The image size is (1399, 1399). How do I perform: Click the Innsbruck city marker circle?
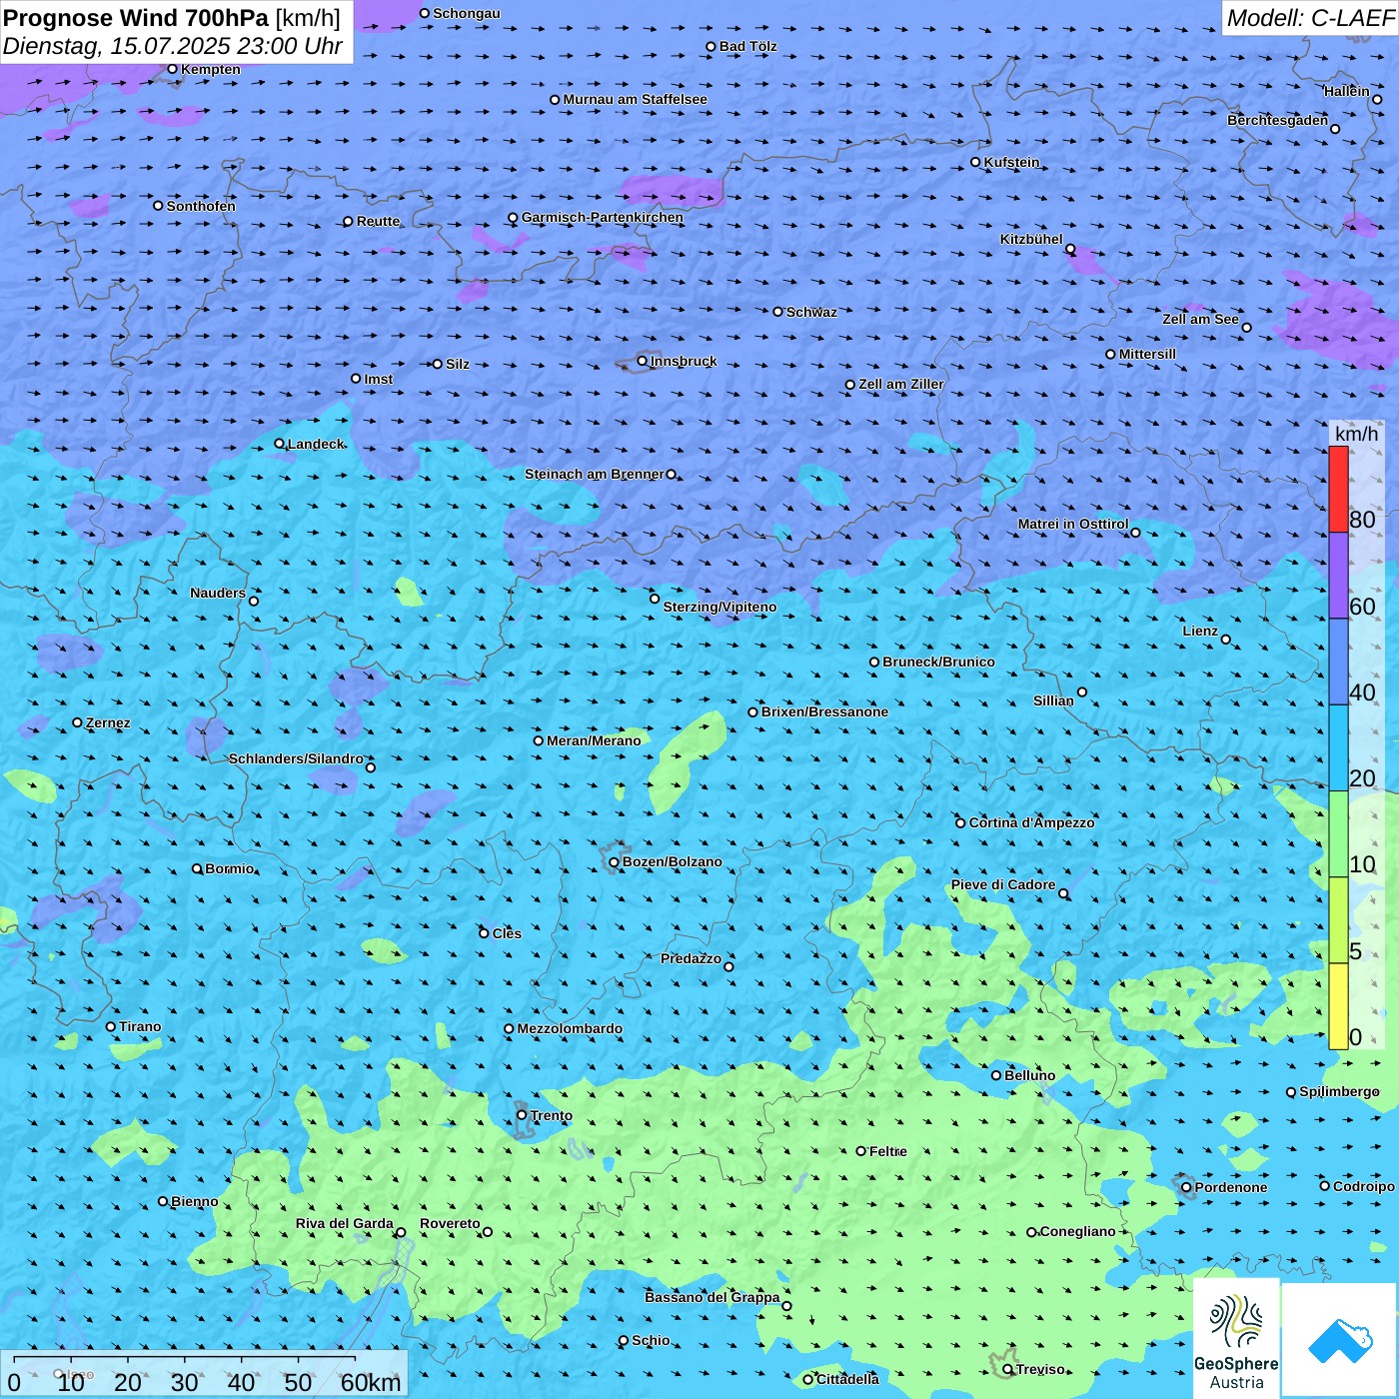tap(643, 361)
